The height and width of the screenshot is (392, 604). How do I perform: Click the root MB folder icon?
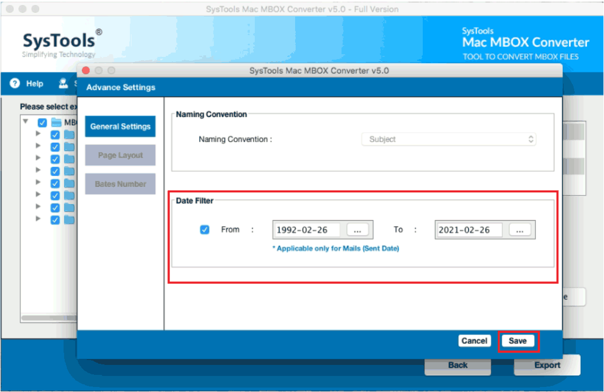point(56,123)
